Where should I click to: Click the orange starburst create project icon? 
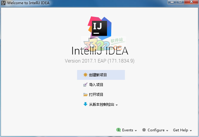(x=85, y=75)
